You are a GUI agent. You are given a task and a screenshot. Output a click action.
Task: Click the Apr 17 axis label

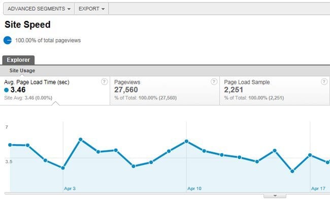(318, 188)
